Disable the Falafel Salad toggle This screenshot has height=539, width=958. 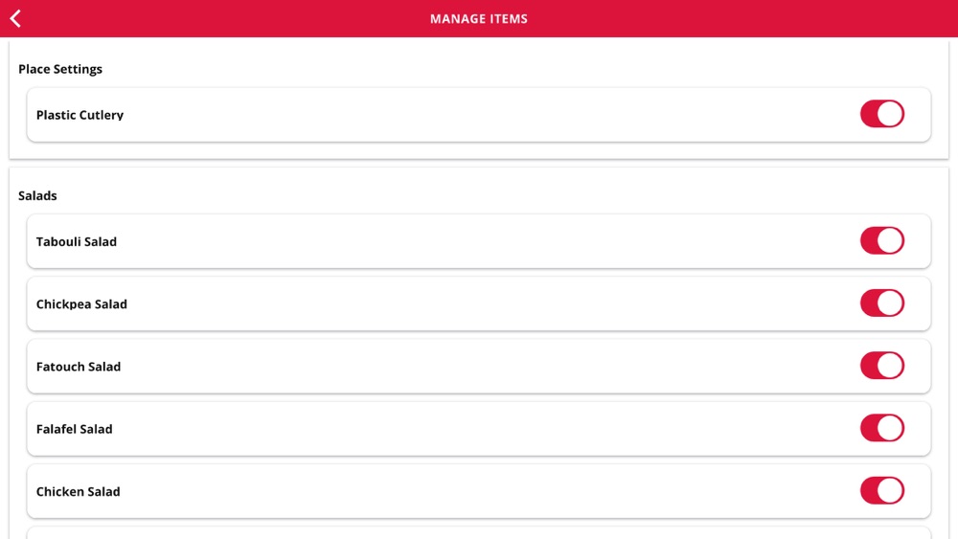(x=882, y=429)
